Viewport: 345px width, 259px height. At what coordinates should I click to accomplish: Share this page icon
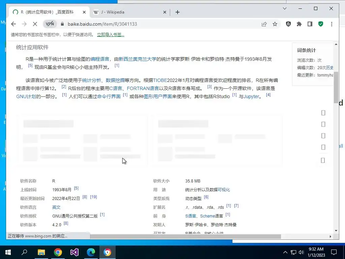264,24
